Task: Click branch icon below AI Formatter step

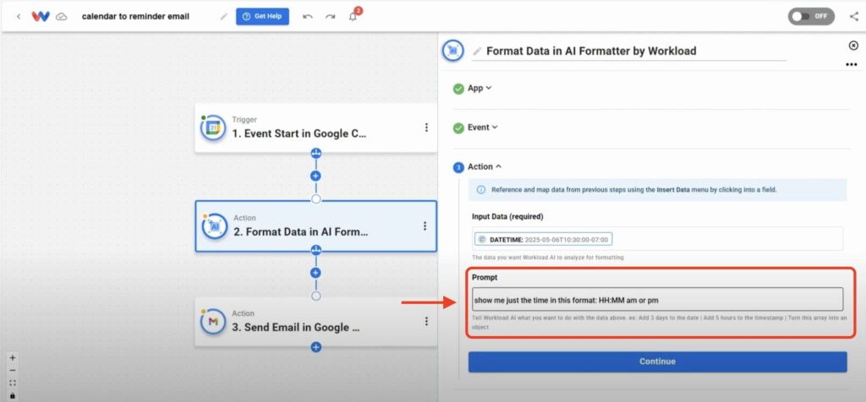Action: [x=316, y=250]
